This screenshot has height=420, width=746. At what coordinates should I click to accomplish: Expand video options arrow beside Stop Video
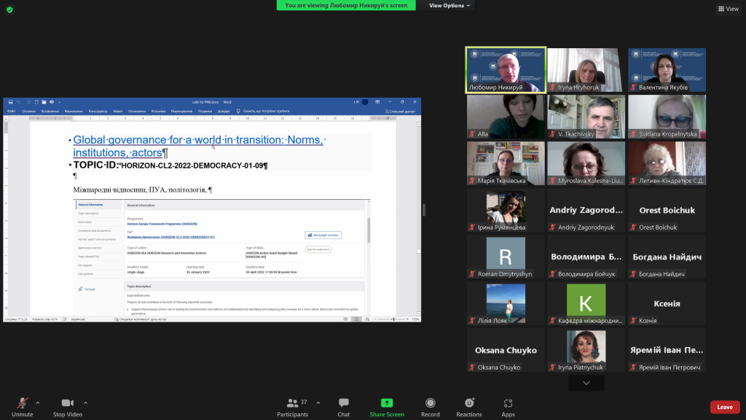(x=85, y=402)
